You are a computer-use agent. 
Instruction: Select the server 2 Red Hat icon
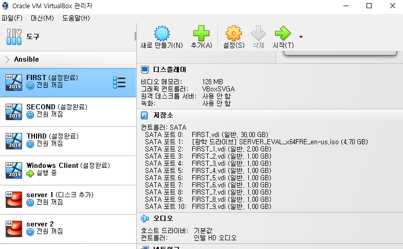(x=14, y=229)
